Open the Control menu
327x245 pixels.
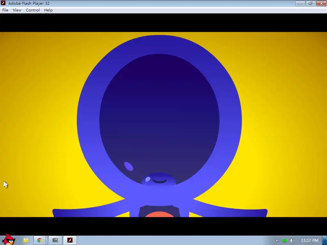[33, 10]
